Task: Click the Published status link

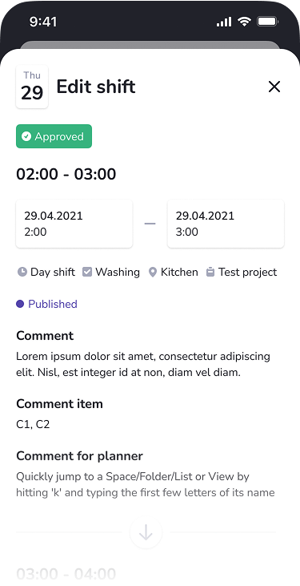Action: pyautogui.click(x=53, y=304)
